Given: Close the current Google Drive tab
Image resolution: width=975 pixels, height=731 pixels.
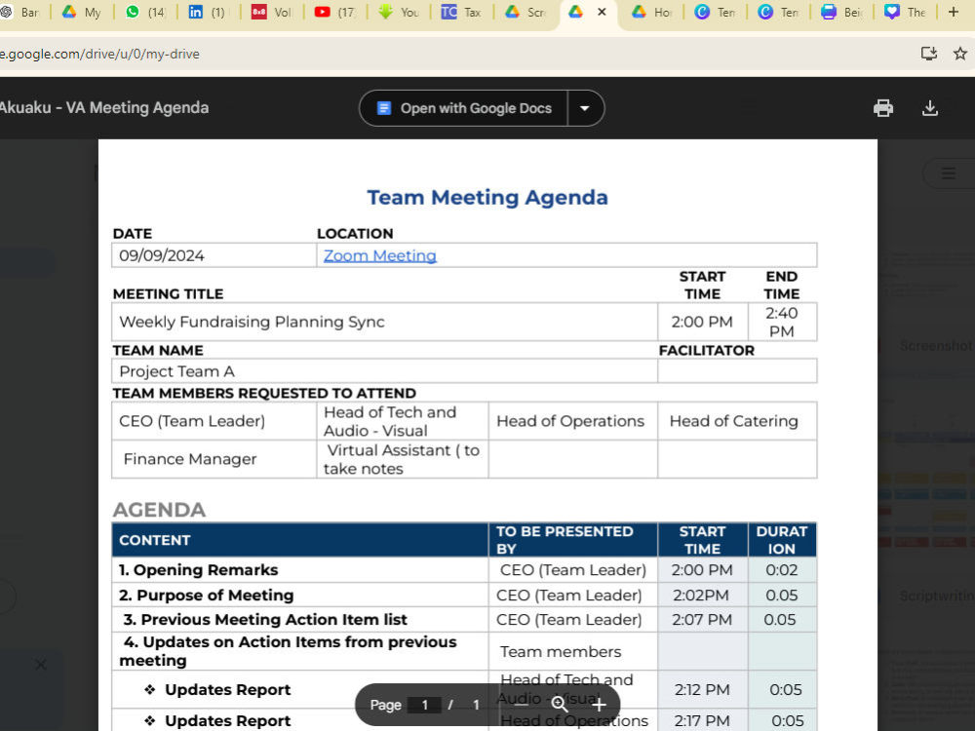Looking at the screenshot, I should [x=602, y=12].
